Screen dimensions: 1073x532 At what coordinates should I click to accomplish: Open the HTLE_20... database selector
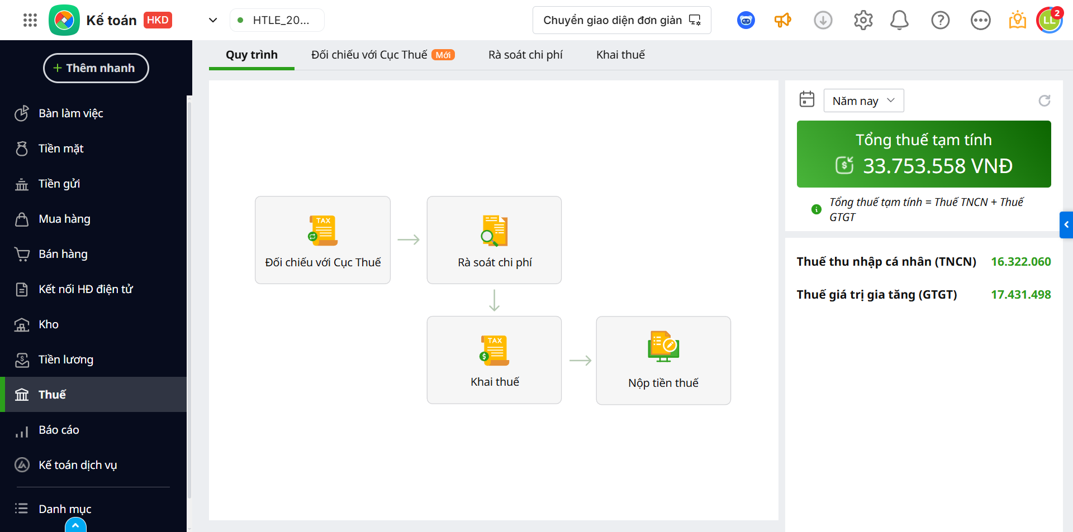coord(277,21)
